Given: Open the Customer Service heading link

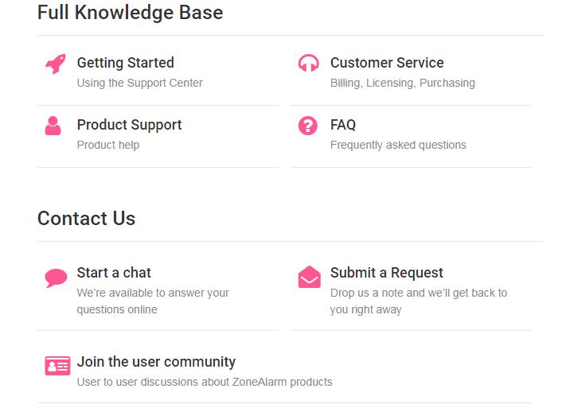Looking at the screenshot, I should point(387,63).
